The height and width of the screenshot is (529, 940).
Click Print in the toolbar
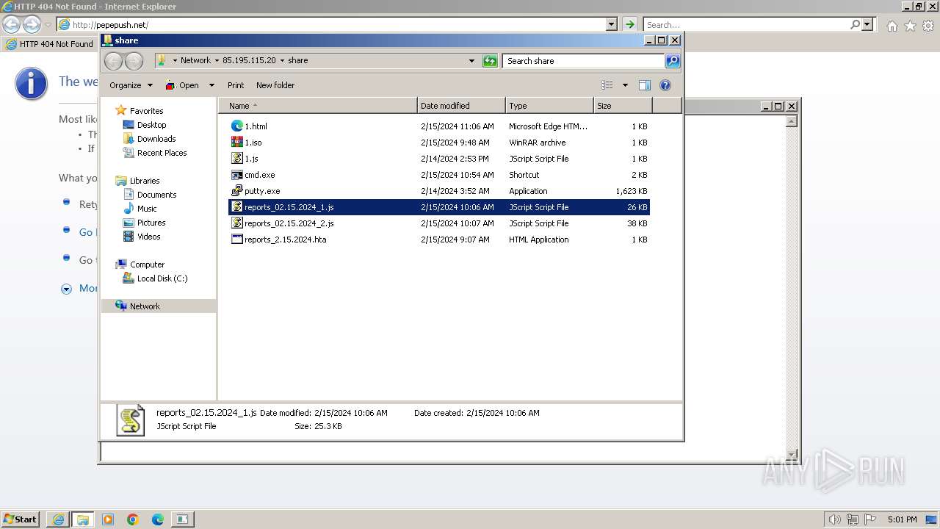(x=236, y=85)
